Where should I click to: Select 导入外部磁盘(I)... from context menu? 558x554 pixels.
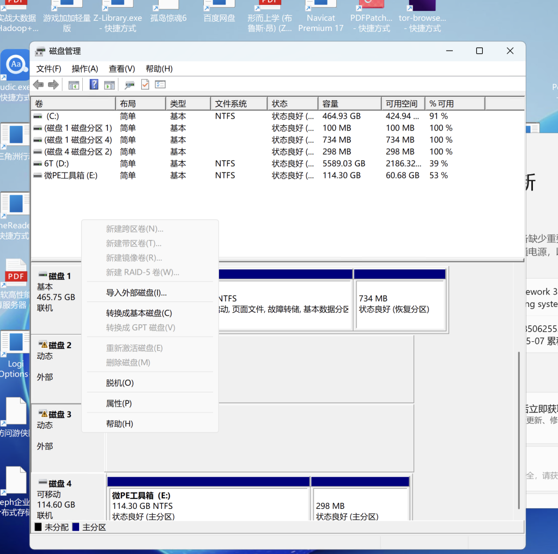click(x=136, y=293)
